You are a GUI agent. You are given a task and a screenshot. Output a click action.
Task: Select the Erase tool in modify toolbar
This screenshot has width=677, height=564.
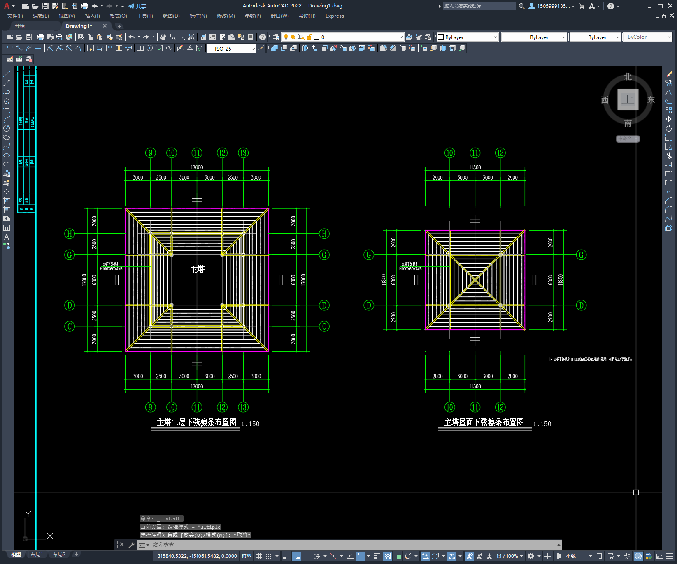pyautogui.click(x=669, y=74)
